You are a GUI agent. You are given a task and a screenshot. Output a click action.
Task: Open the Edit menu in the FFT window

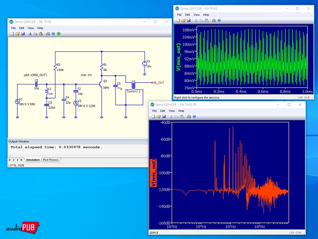pos(163,111)
